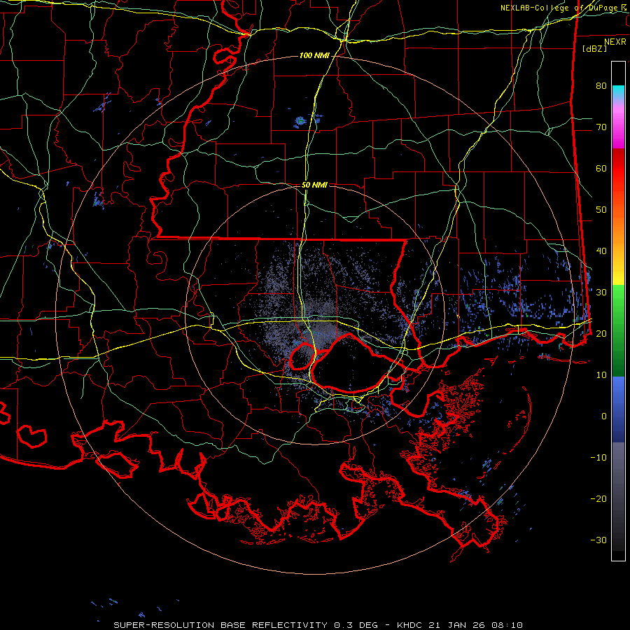Click the 10 value on the dBZ scale
The height and width of the screenshot is (630, 630).
601,375
